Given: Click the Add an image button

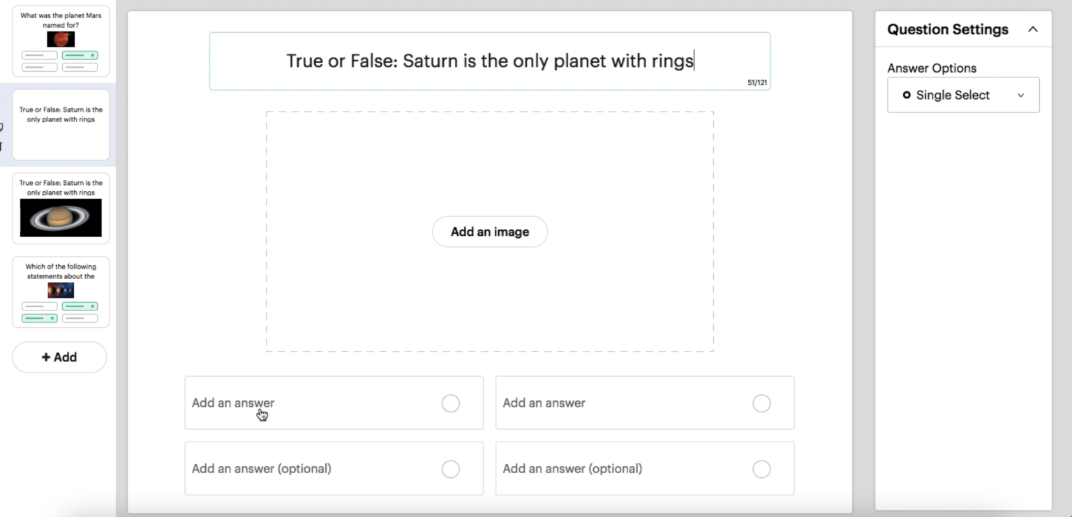Looking at the screenshot, I should click(490, 232).
